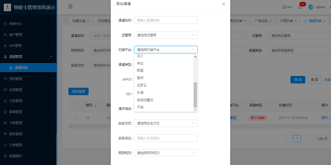The height and width of the screenshot is (165, 331).
Task: Switch to the 代理列表 tab
Action: coord(287,21)
